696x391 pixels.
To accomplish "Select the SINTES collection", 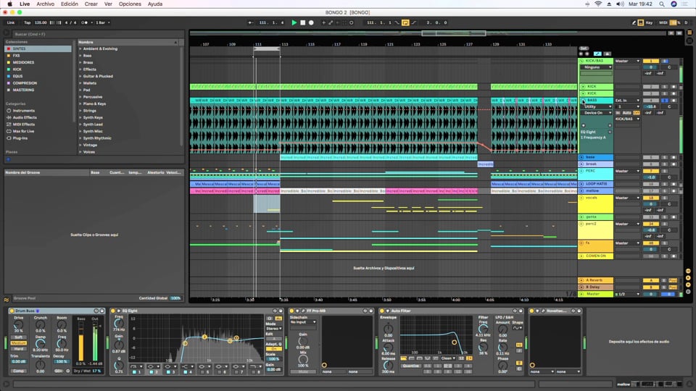I will [x=38, y=49].
